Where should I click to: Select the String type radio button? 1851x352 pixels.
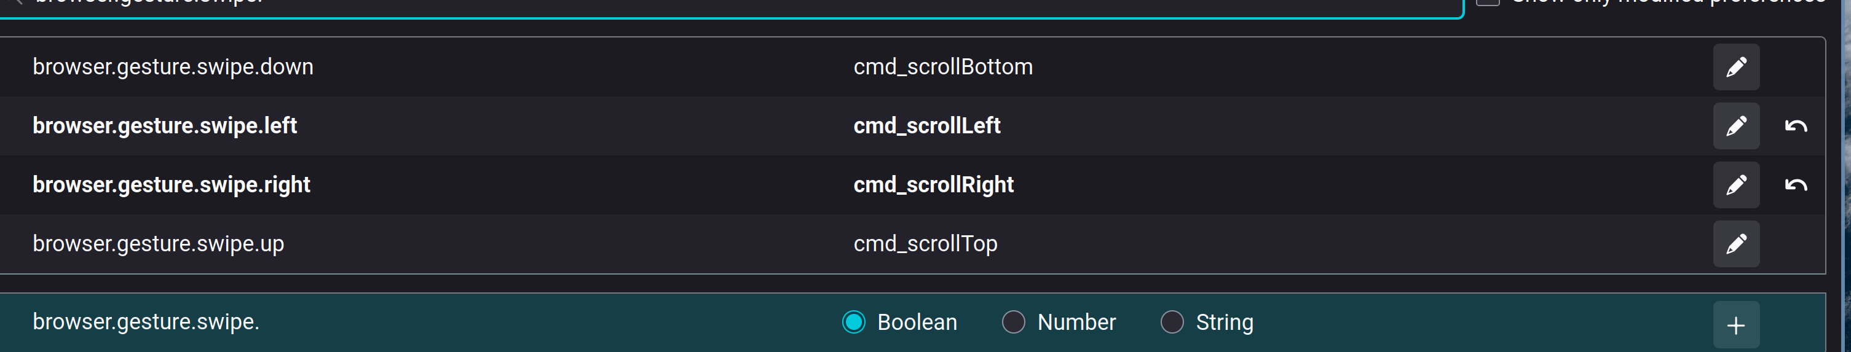tap(1172, 322)
